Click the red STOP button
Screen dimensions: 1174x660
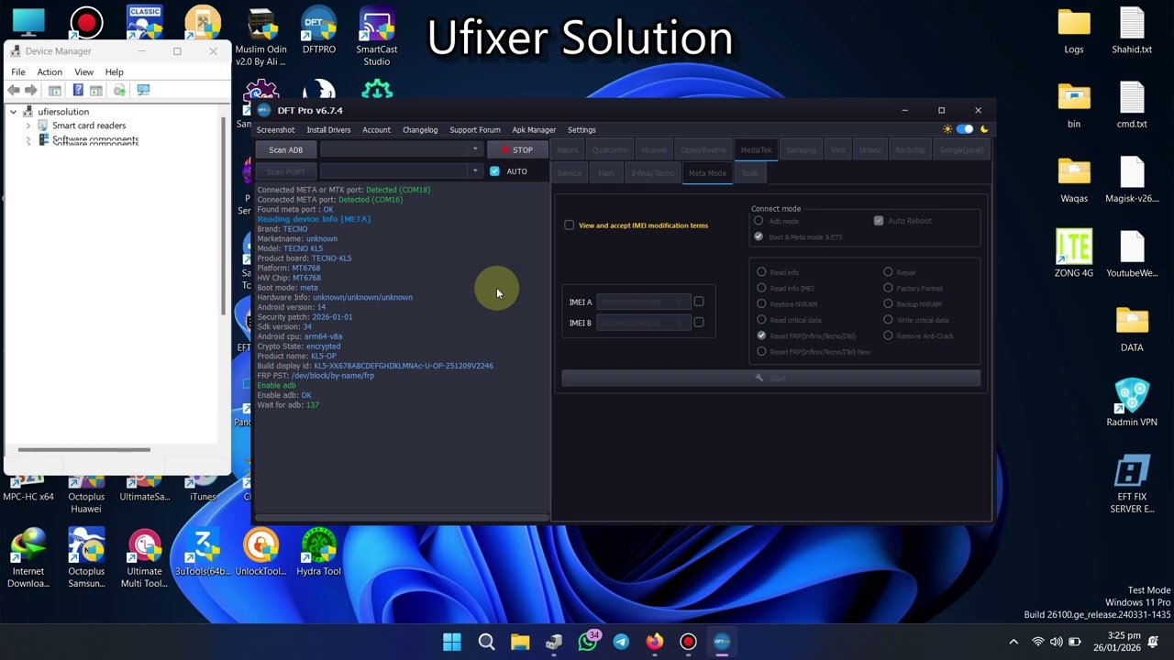pyautogui.click(x=516, y=150)
